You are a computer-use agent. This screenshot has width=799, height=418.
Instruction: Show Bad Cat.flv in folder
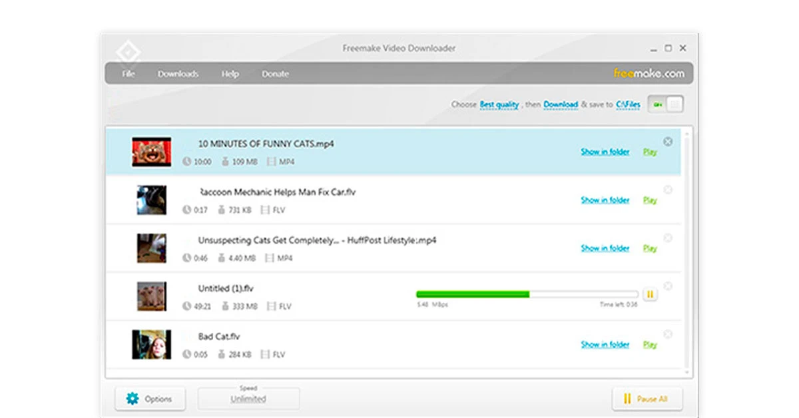click(605, 345)
